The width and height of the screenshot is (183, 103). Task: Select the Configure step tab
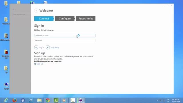pos(65,19)
